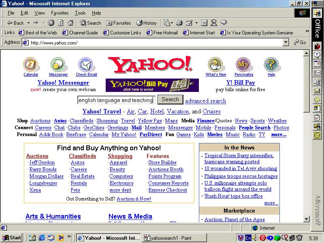Open the Forward button history dropdown arrow
Image resolution: width=324 pixels, height=243 pixels.
pos(43,23)
